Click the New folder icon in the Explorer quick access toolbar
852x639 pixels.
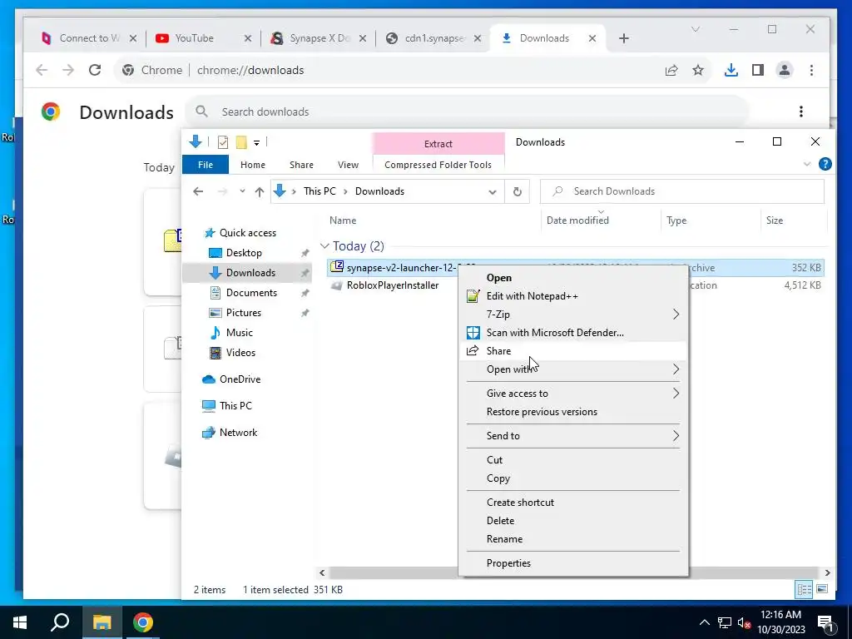241,142
